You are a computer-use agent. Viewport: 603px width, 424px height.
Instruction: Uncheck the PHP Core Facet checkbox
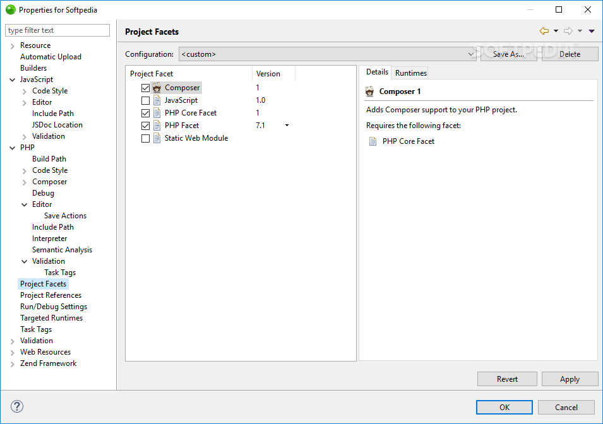pos(145,114)
